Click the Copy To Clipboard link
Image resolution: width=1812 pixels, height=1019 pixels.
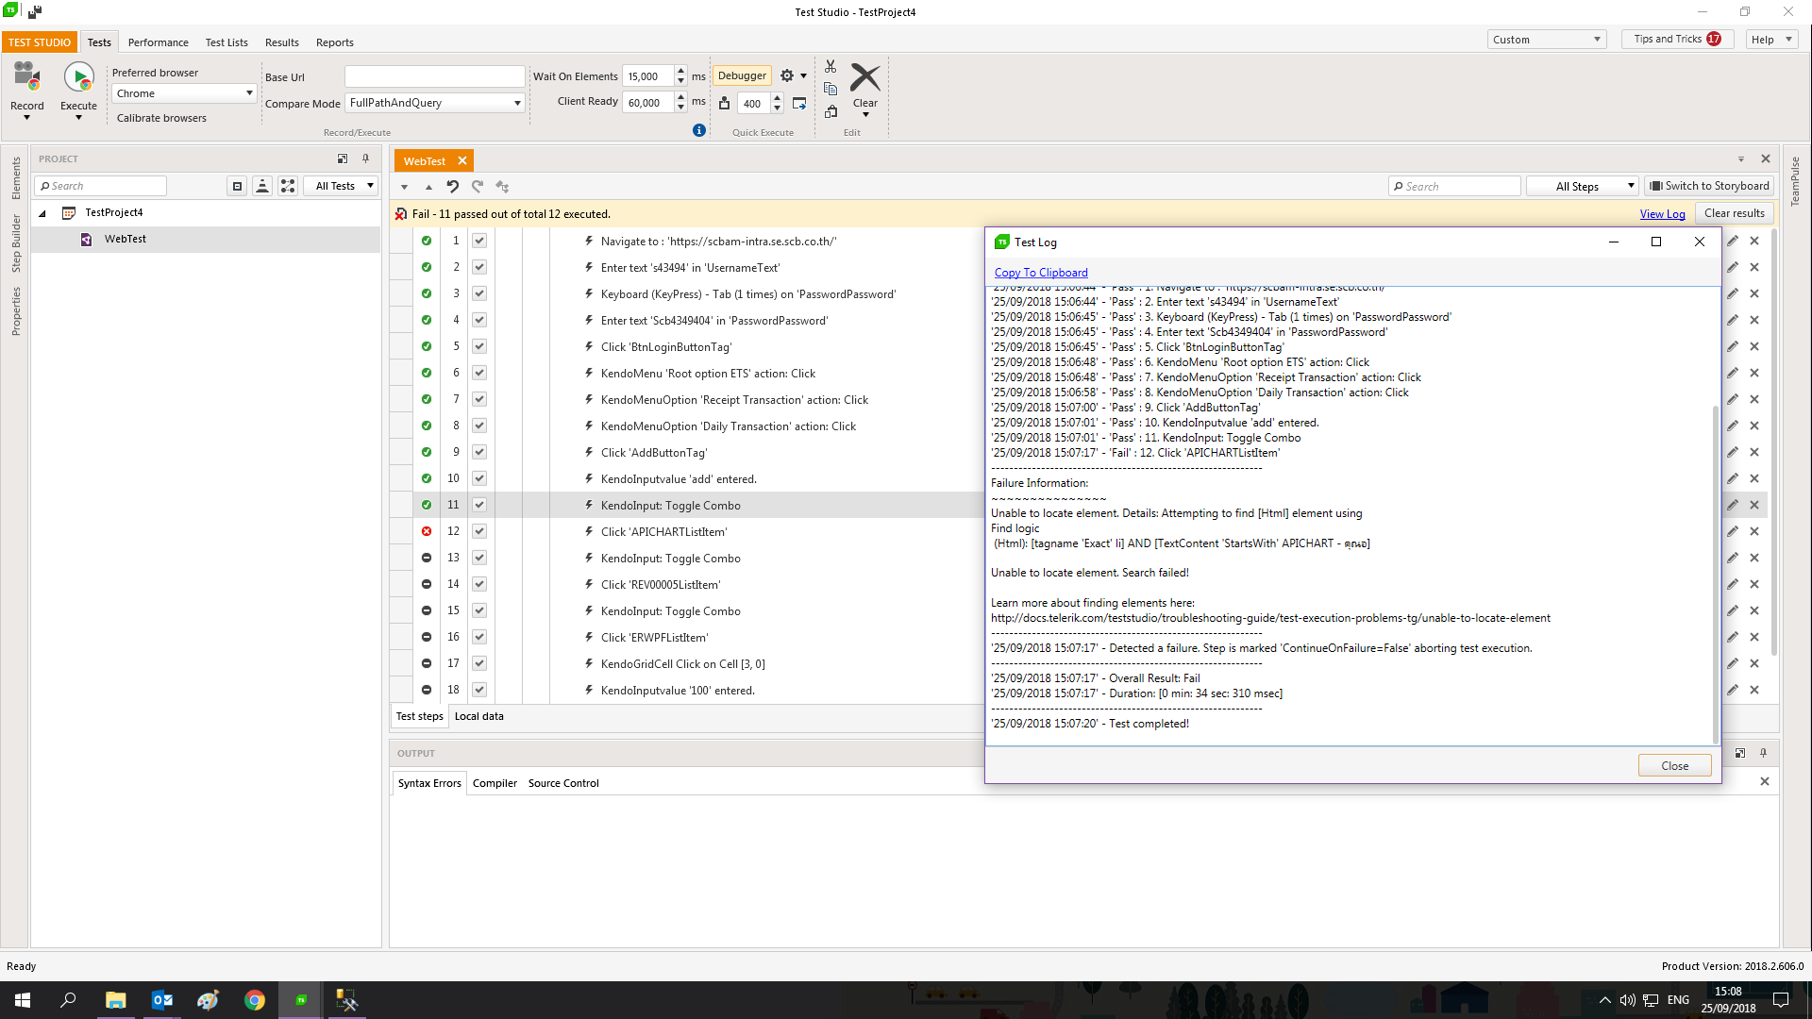[x=1040, y=273]
